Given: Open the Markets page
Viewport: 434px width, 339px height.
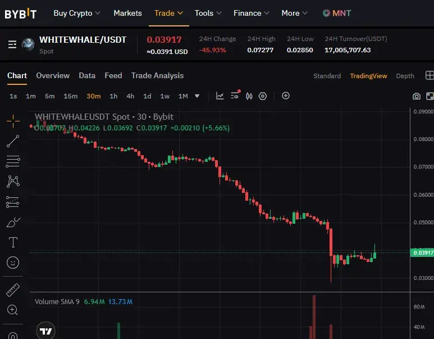Looking at the screenshot, I should click(127, 13).
